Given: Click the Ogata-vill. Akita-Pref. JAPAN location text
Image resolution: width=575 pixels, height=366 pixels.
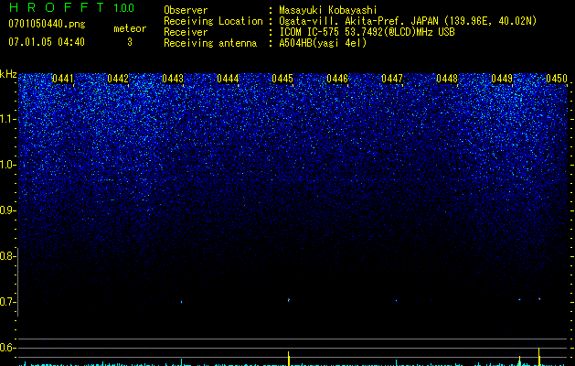Looking at the screenshot, I should click(408, 21).
